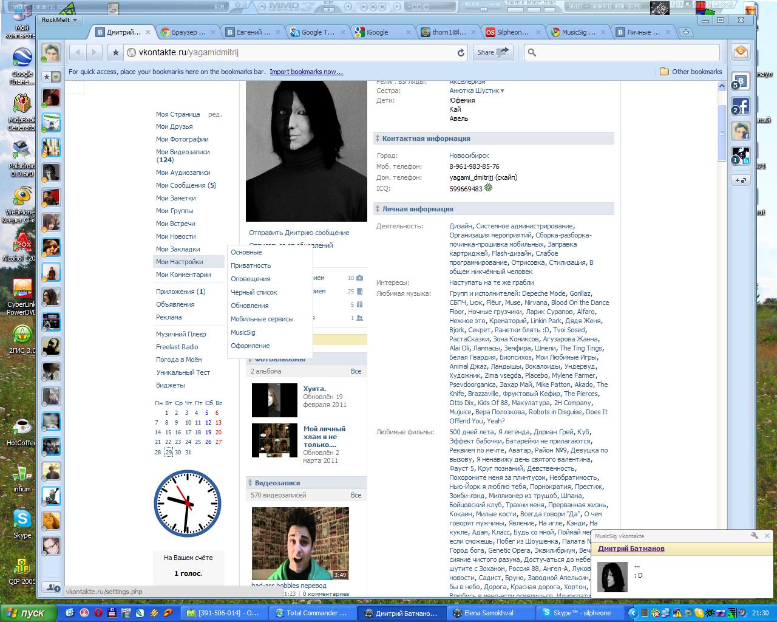Select Оповещения in settings submenu
The image size is (777, 622).
coord(250,279)
